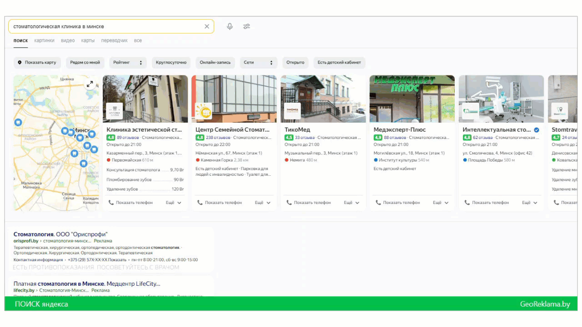Click the Клиника эстетической logo badge
582x327 pixels.
(x=115, y=111)
